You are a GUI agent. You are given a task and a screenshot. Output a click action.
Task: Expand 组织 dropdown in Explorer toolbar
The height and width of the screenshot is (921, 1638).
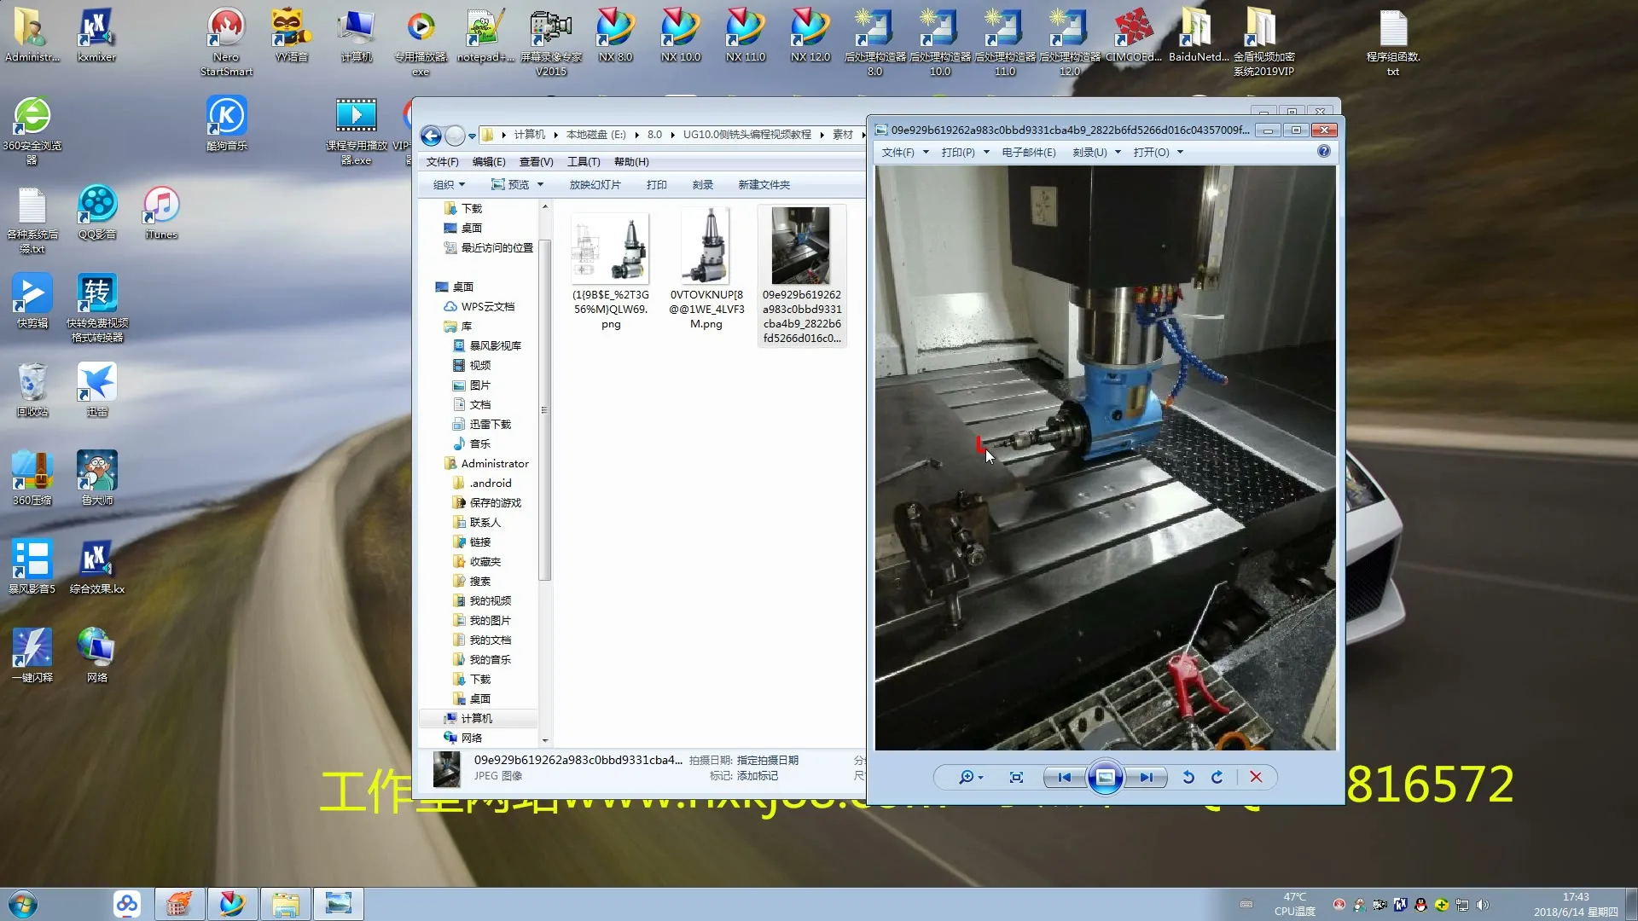(x=449, y=185)
